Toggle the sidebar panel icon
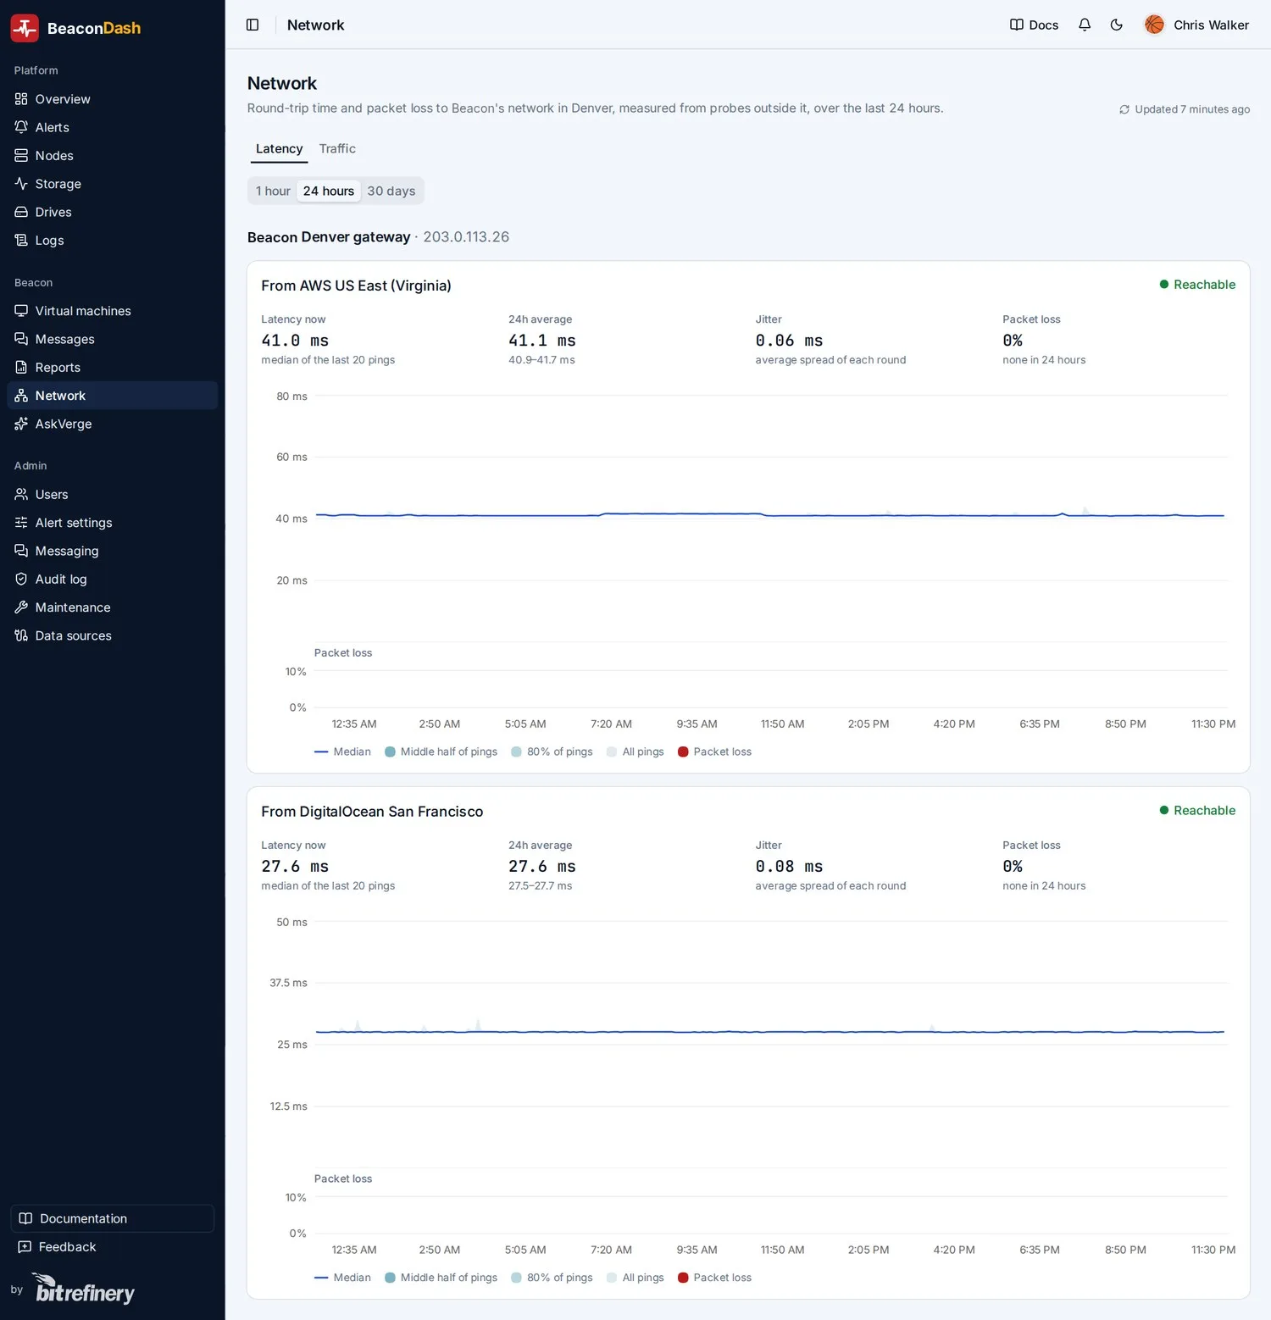 (x=253, y=25)
